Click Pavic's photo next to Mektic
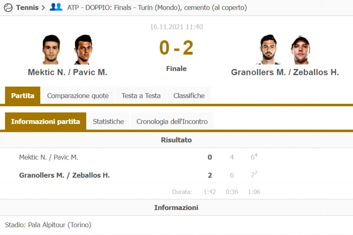 click(x=83, y=49)
